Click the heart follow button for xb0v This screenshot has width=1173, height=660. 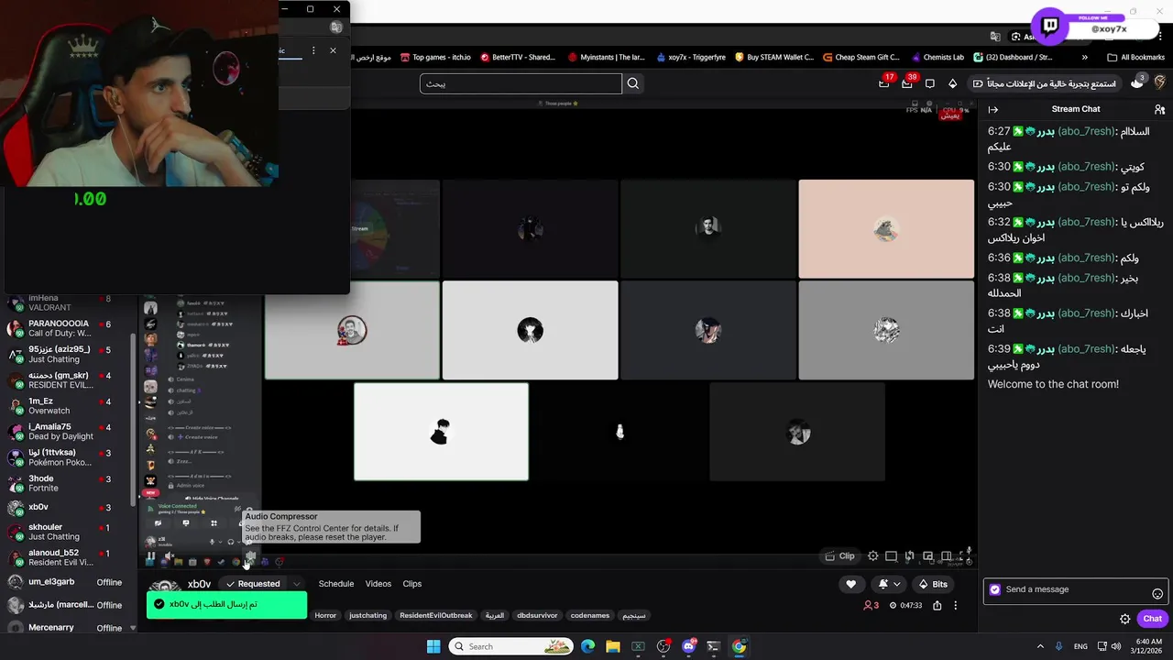pyautogui.click(x=851, y=584)
